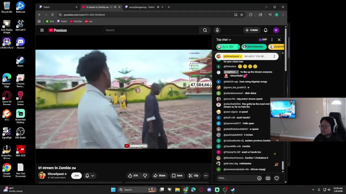Join the IShowSpeed channel membership

[x=76, y=176]
